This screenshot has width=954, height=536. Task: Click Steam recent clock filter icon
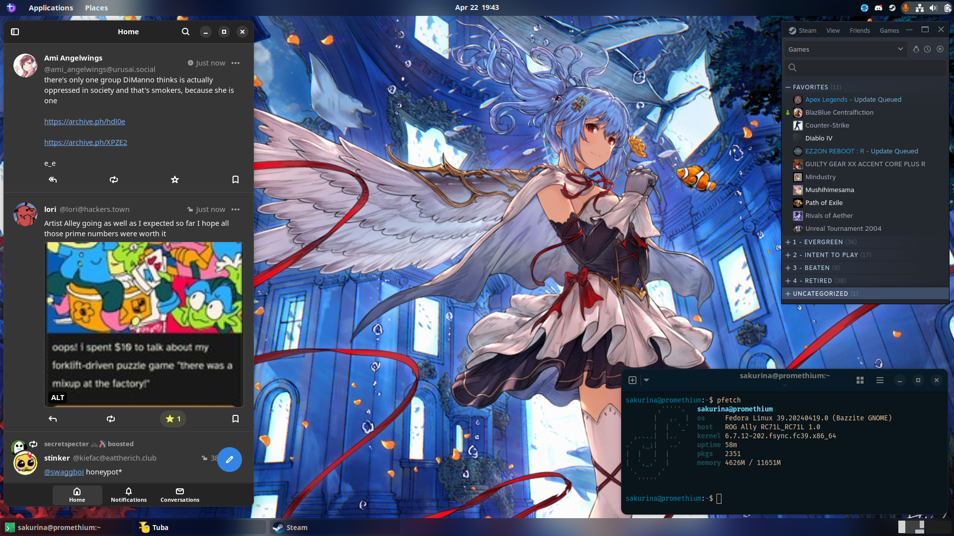[x=927, y=49]
